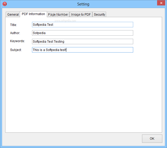The width and height of the screenshot is (167, 148).
Task: Click the red application icon in title bar
Action: coord(5,4)
